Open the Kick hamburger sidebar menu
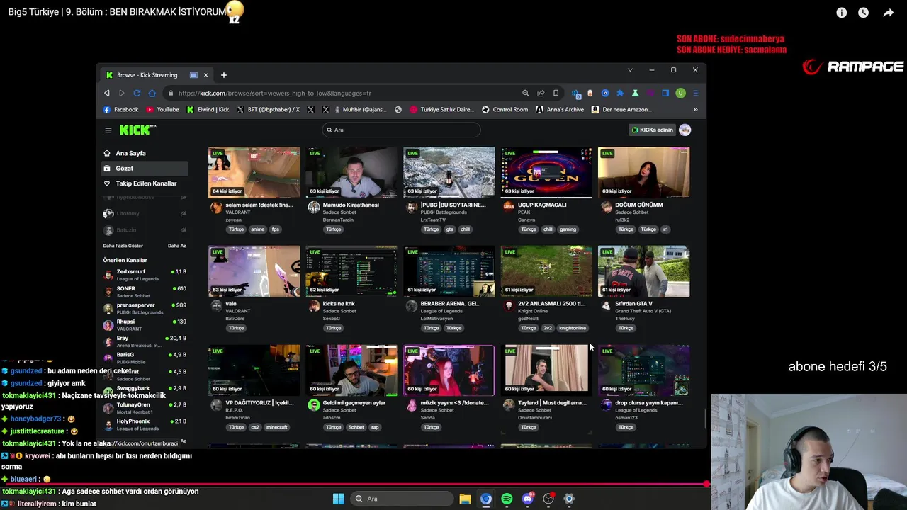Viewport: 907px width, 510px height. coord(108,130)
